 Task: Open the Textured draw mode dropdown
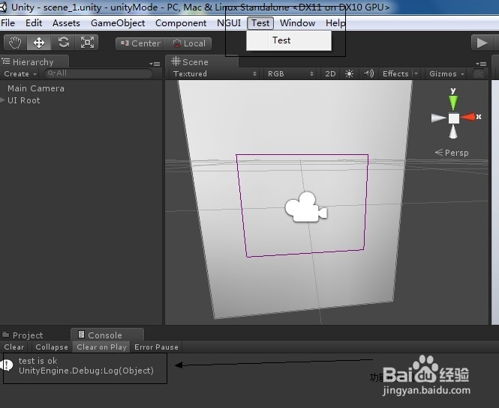click(x=214, y=74)
